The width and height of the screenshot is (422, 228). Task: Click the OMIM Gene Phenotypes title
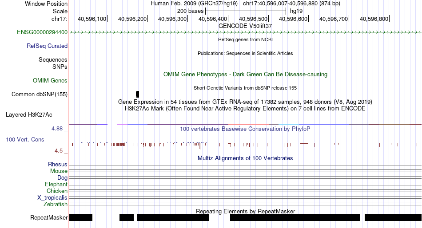coord(245,74)
